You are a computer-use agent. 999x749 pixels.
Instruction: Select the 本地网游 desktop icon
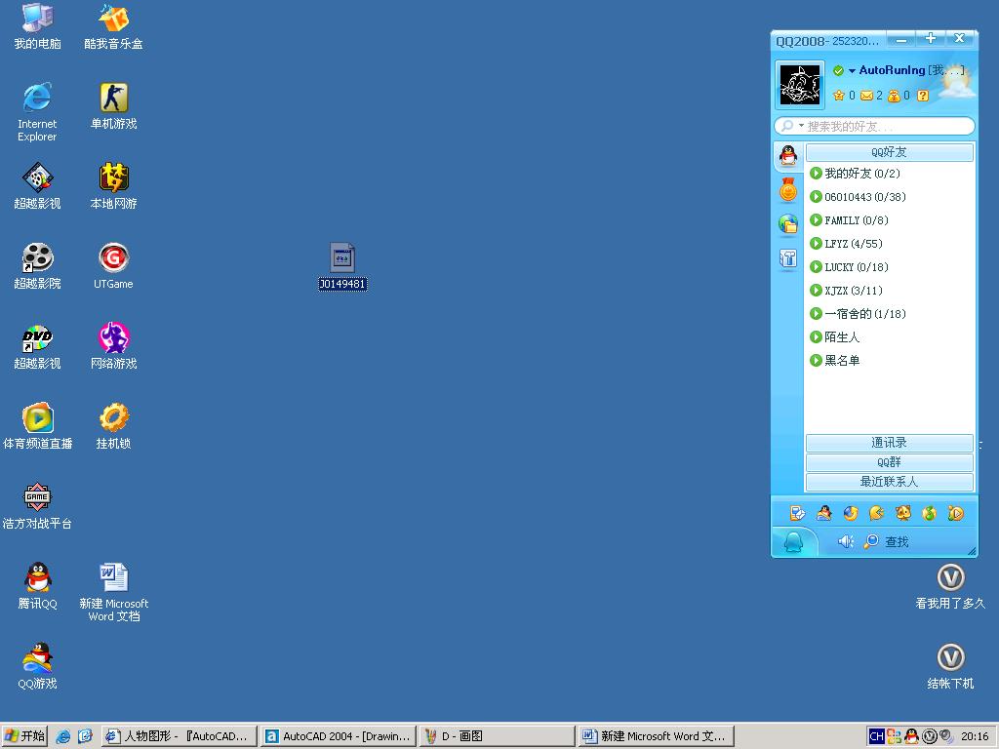point(113,186)
